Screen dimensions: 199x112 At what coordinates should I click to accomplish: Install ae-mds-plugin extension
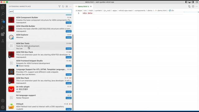click(x=68, y=92)
